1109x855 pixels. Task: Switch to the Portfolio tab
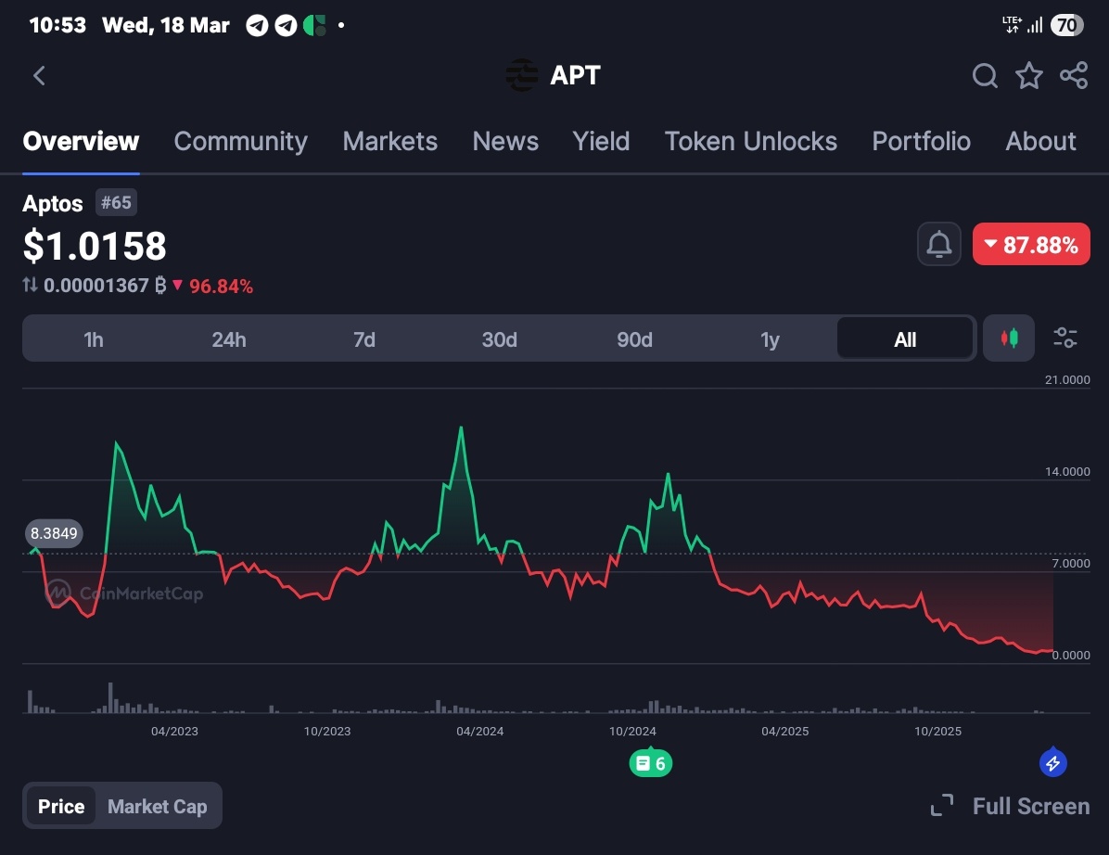click(921, 142)
